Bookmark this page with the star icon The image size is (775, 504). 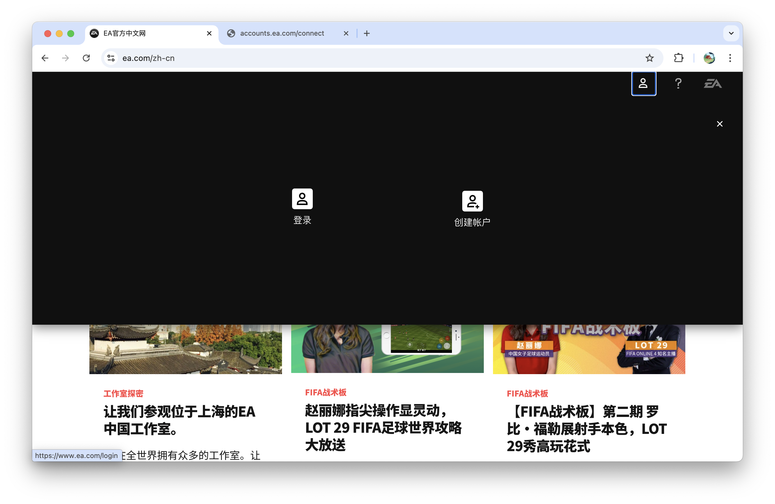[x=649, y=58]
